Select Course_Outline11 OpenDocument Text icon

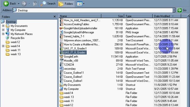61,73
